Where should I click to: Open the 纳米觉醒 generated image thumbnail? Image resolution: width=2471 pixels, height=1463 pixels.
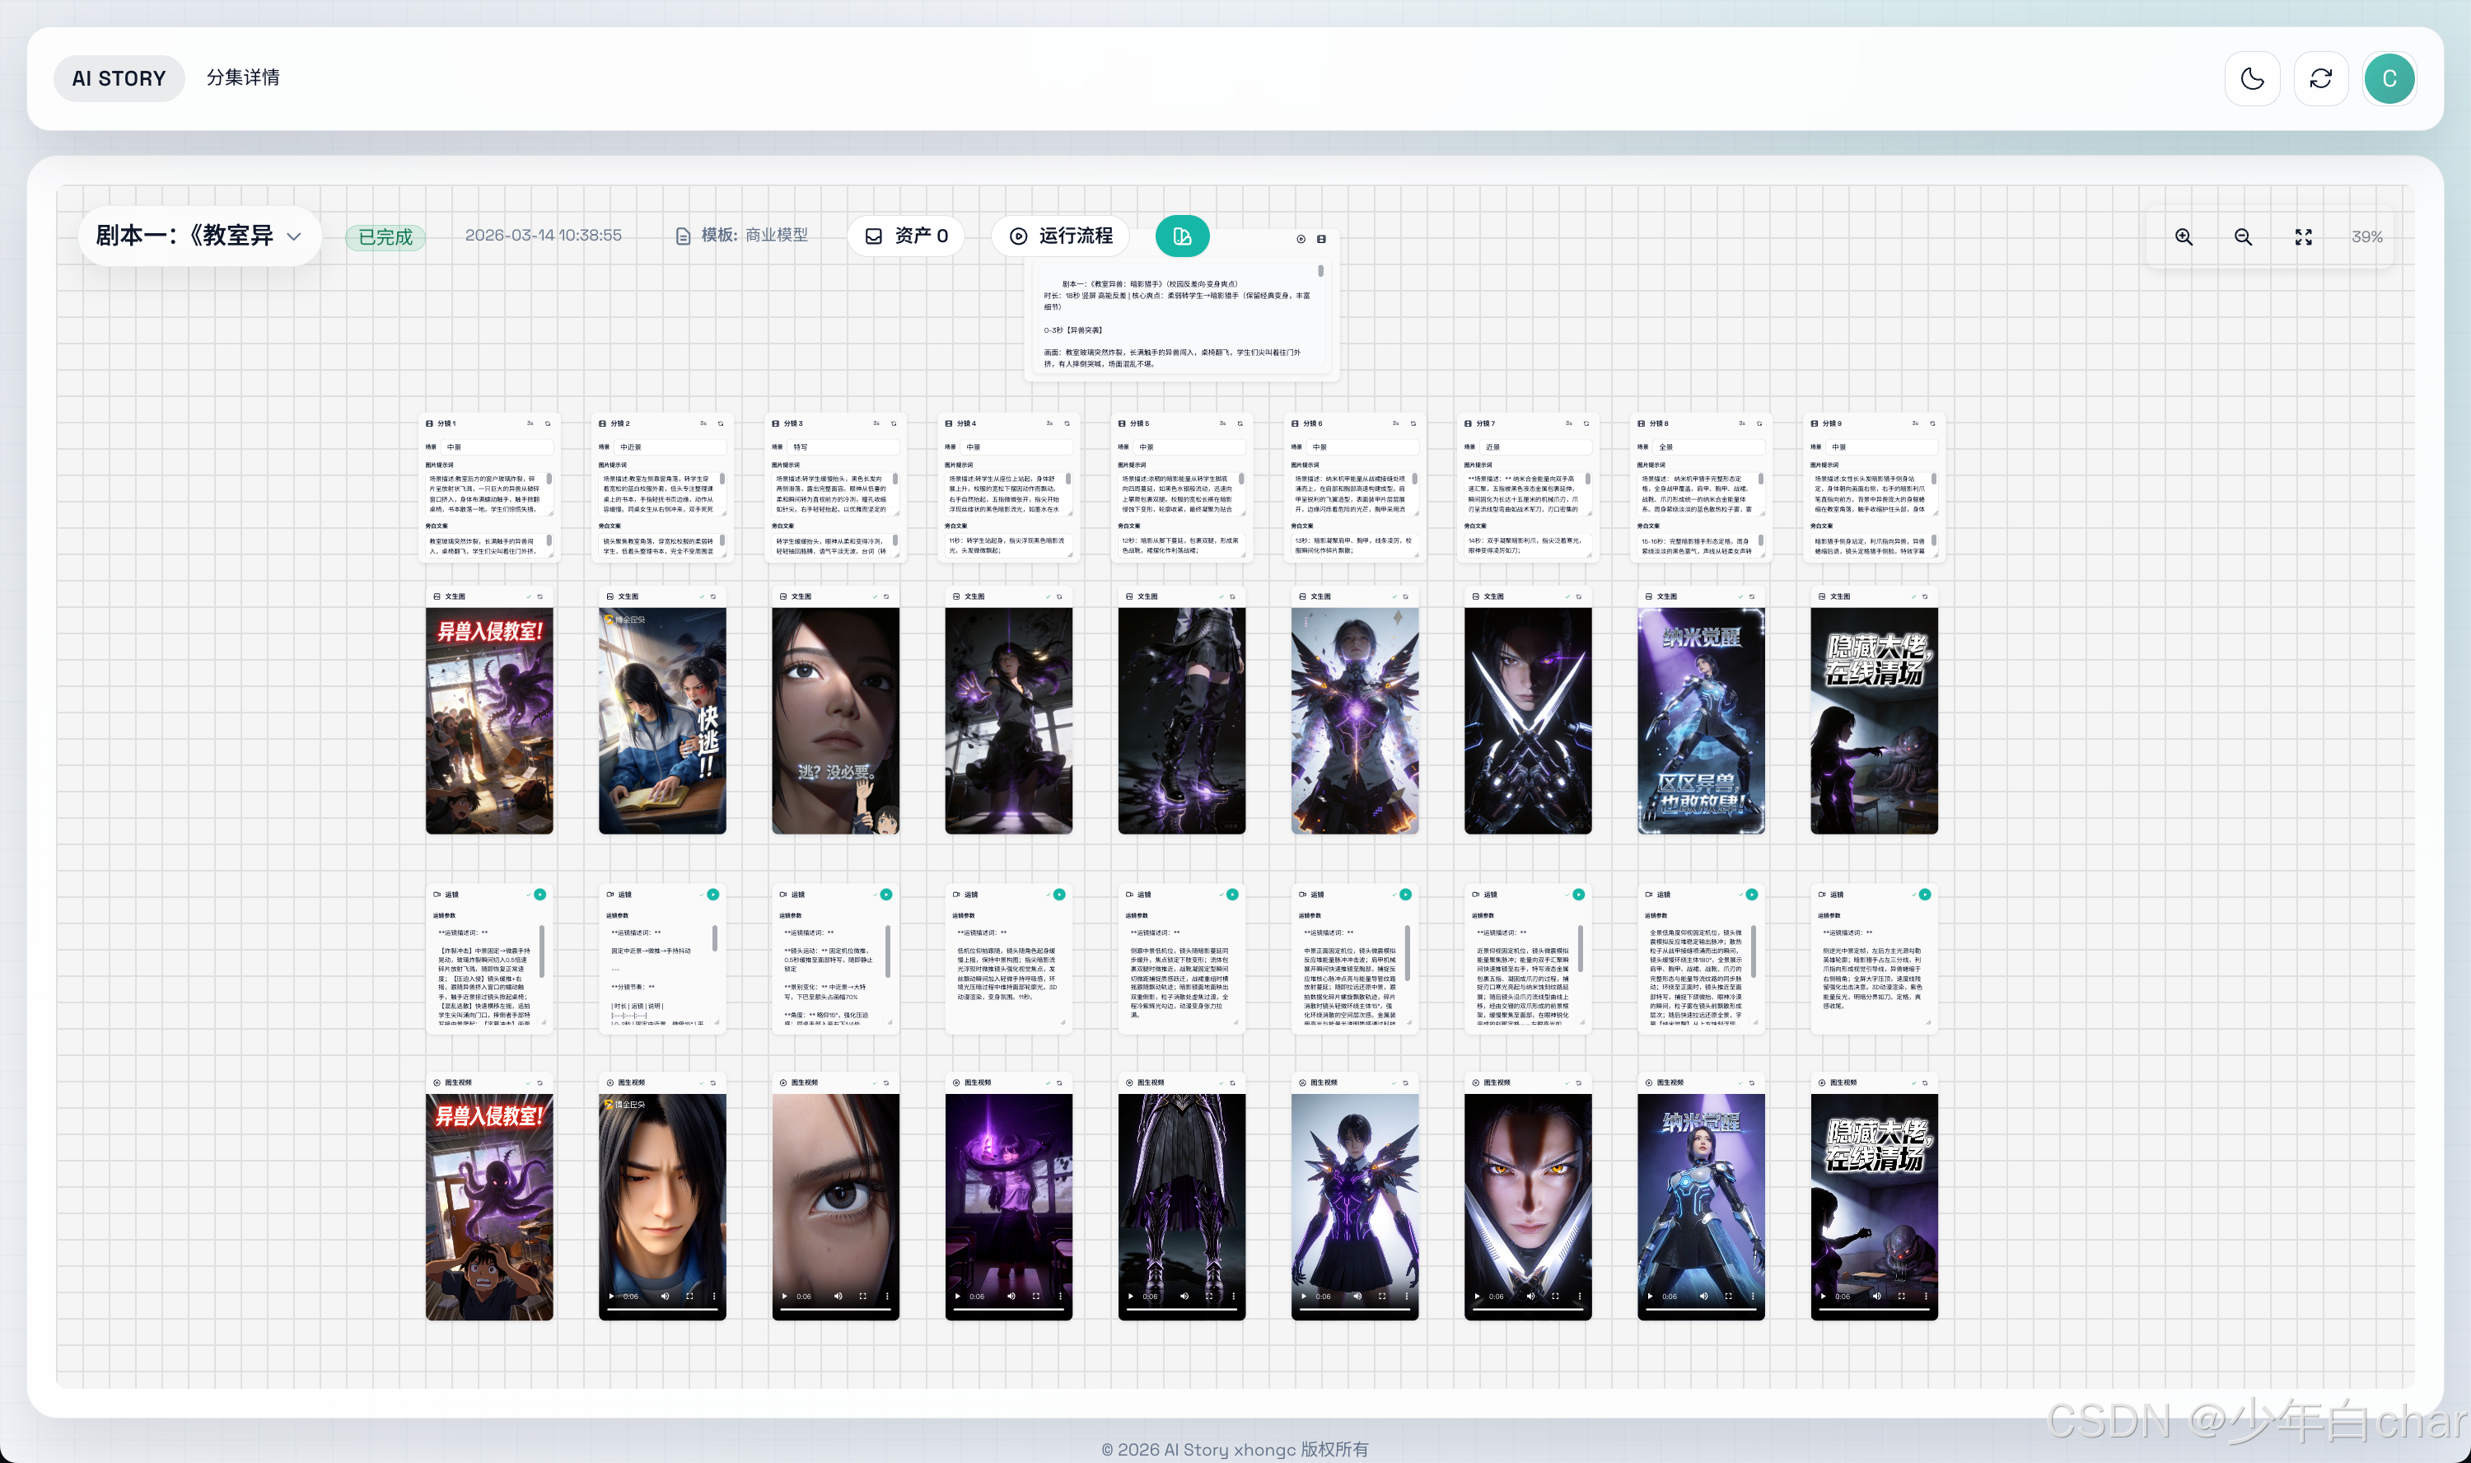(x=1701, y=721)
